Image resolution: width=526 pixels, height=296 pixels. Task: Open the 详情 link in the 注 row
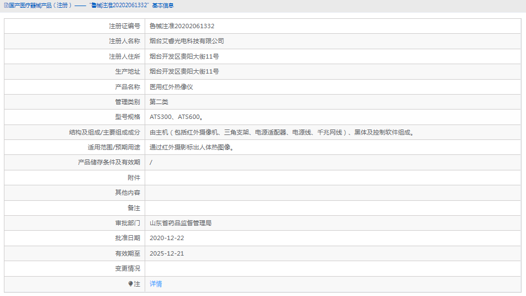pos(156,284)
